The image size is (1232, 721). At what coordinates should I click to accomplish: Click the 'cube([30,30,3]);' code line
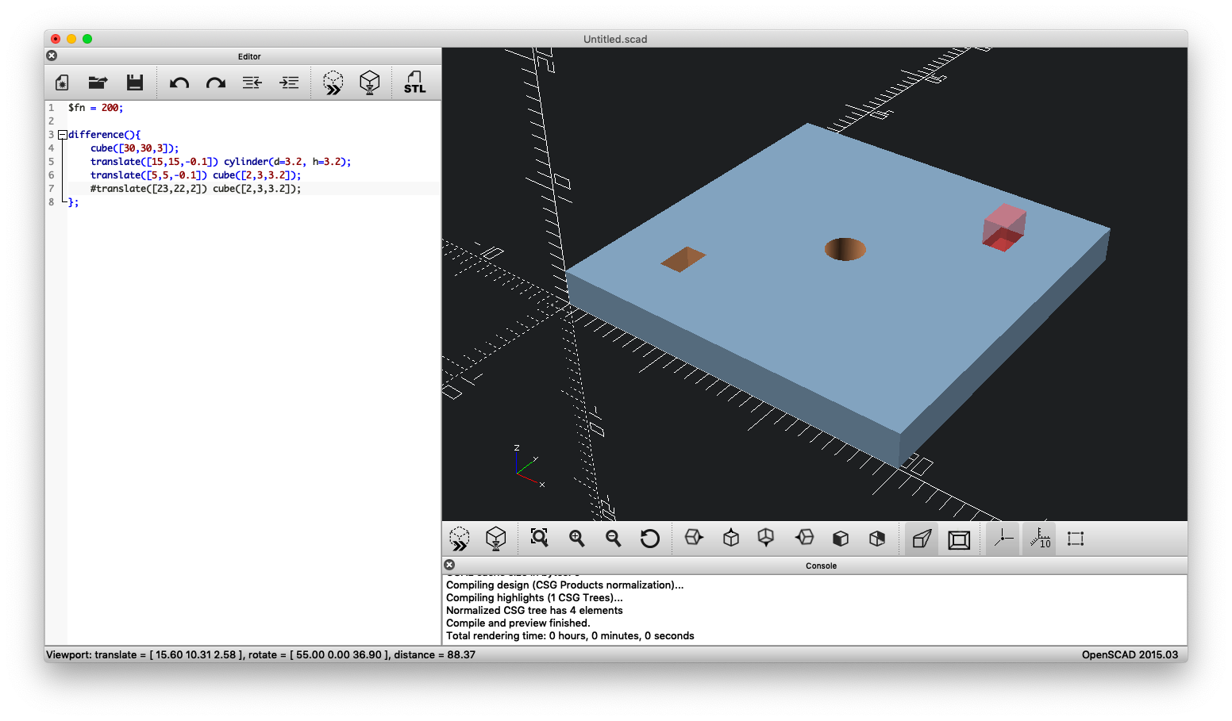click(x=134, y=148)
